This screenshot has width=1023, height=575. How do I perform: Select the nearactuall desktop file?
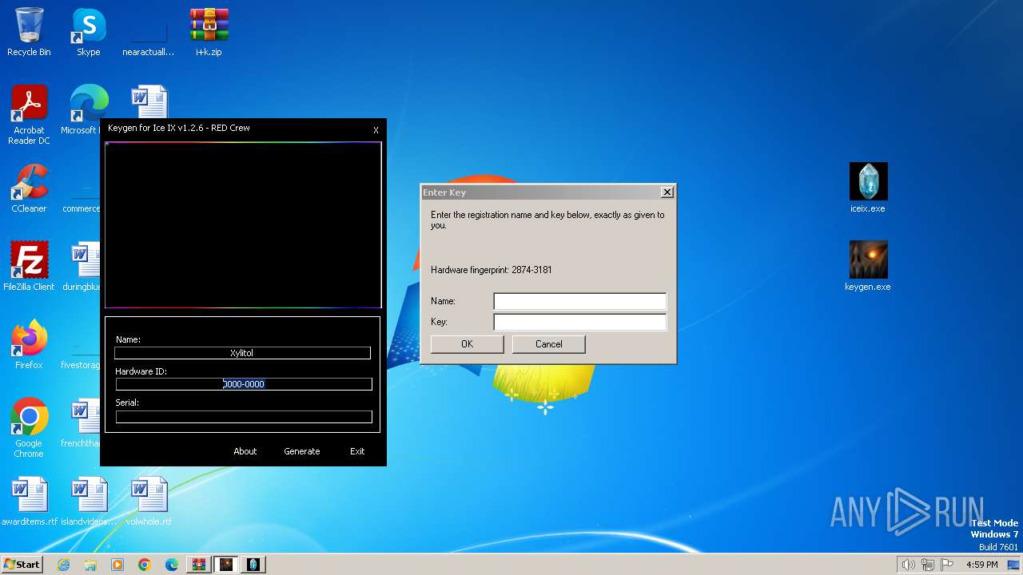click(149, 32)
